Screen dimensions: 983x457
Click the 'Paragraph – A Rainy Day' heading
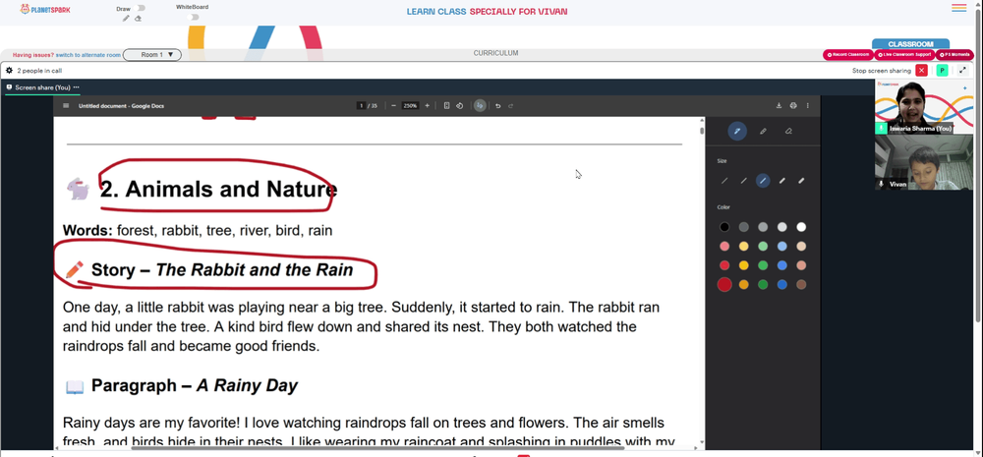[x=195, y=385]
